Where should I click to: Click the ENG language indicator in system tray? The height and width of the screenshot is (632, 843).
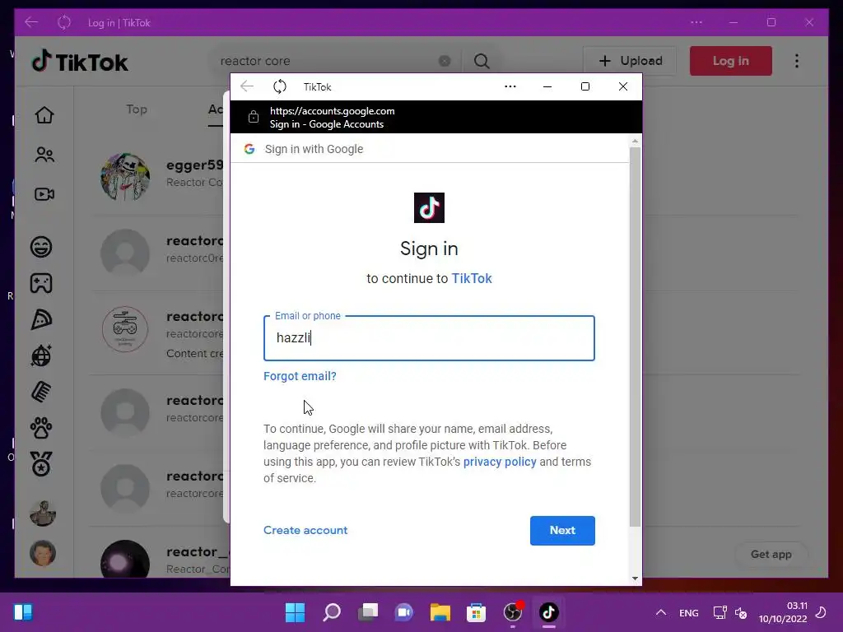point(689,612)
